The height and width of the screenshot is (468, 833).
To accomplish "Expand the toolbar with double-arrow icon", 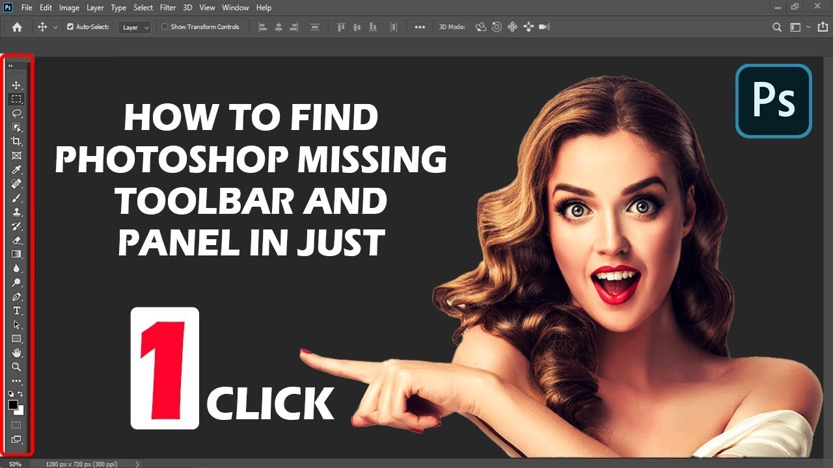I will click(x=10, y=66).
